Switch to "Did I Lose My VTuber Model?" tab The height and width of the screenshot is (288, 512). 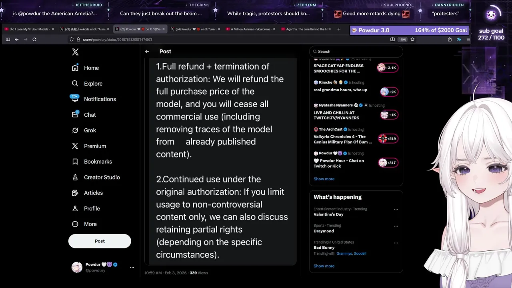[29, 29]
